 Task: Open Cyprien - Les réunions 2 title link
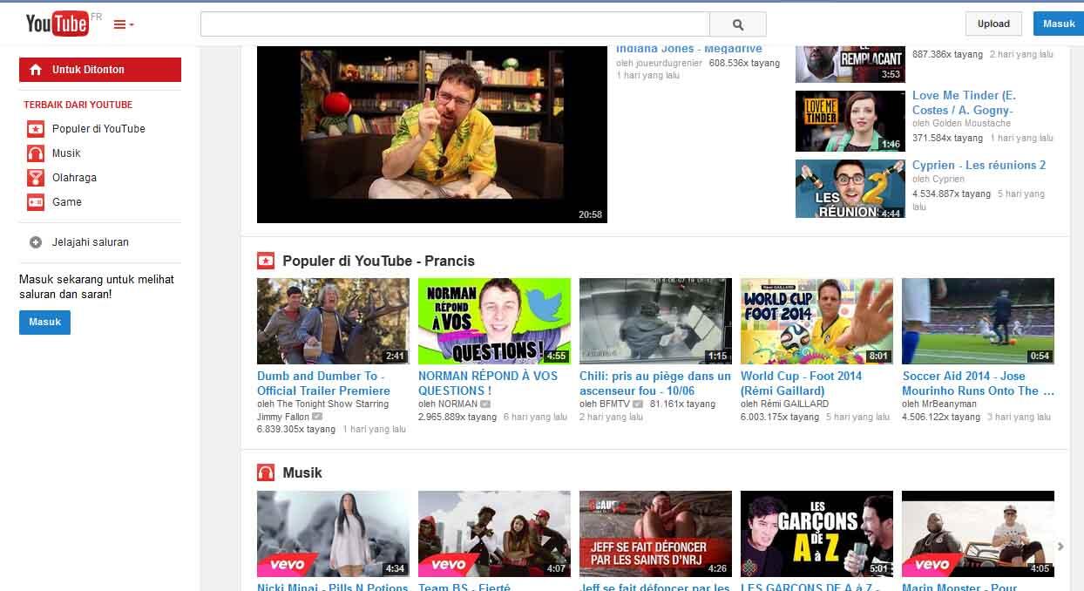[979, 165]
